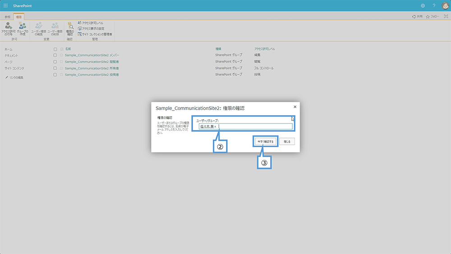Image resolution: width=451 pixels, height=254 pixels.
Task: Open the Sample_CommunicationSite2 所有者 group link
Action: click(x=92, y=68)
